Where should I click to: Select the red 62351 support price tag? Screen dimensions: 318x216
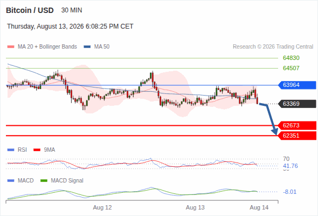(297, 136)
